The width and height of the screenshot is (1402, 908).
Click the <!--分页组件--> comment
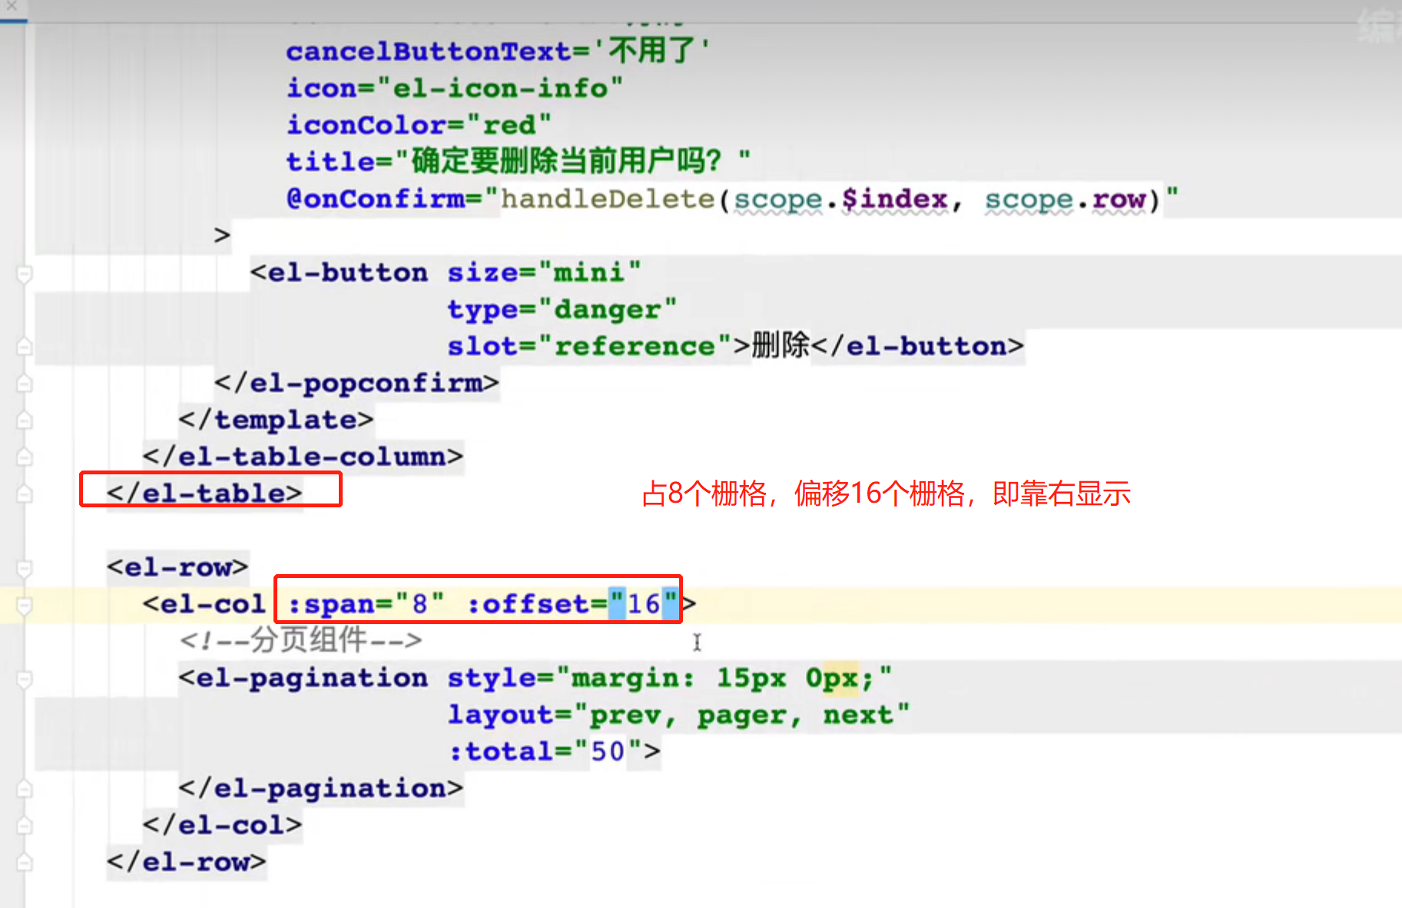point(301,640)
